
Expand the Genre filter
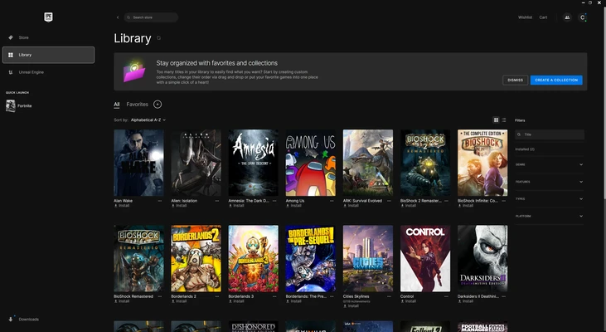click(x=549, y=164)
